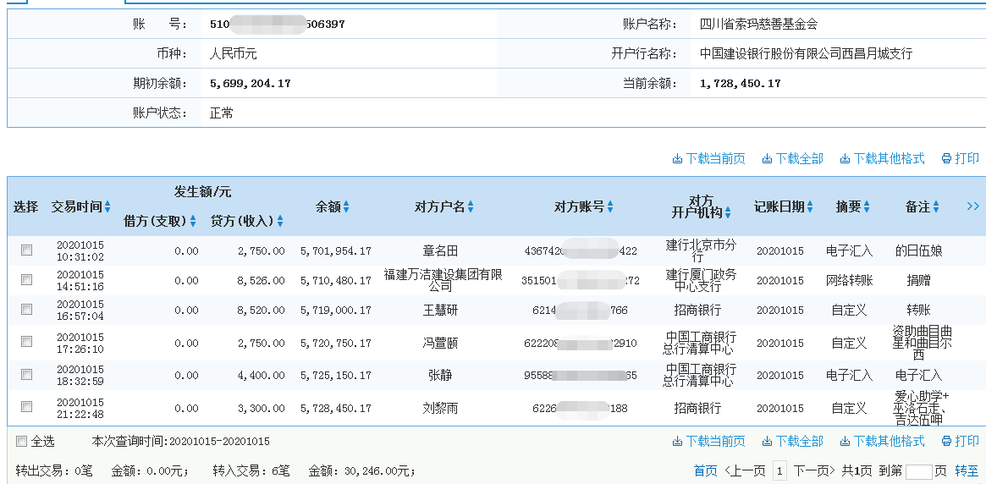986x484 pixels.
Task: Sort remarks (备注) column arrows
Action: pos(936,206)
